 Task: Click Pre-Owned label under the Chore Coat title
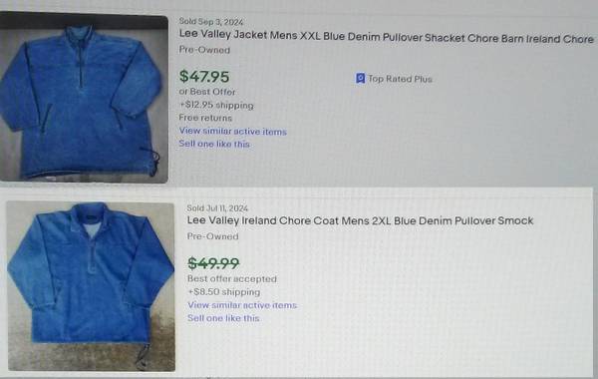tap(213, 236)
